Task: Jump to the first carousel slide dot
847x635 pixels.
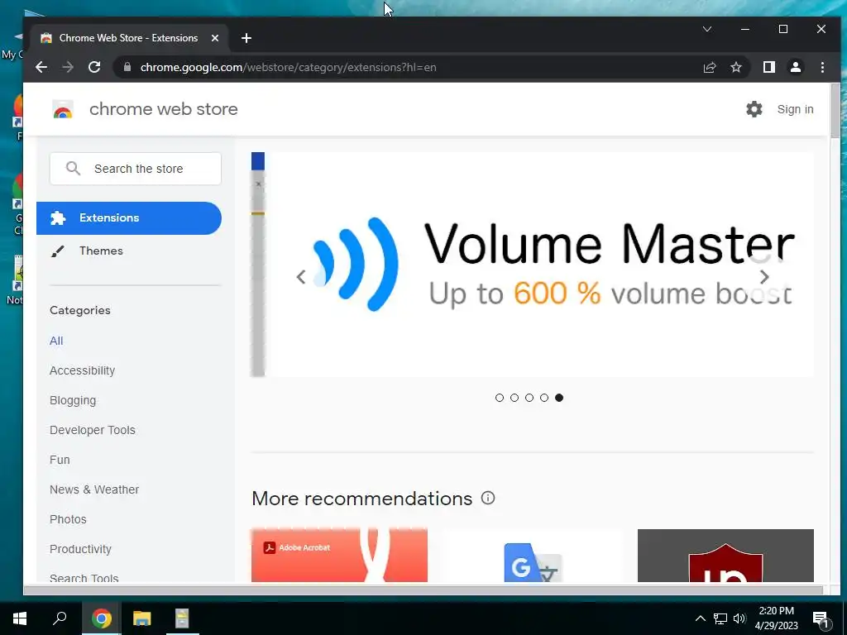Action: [x=499, y=398]
